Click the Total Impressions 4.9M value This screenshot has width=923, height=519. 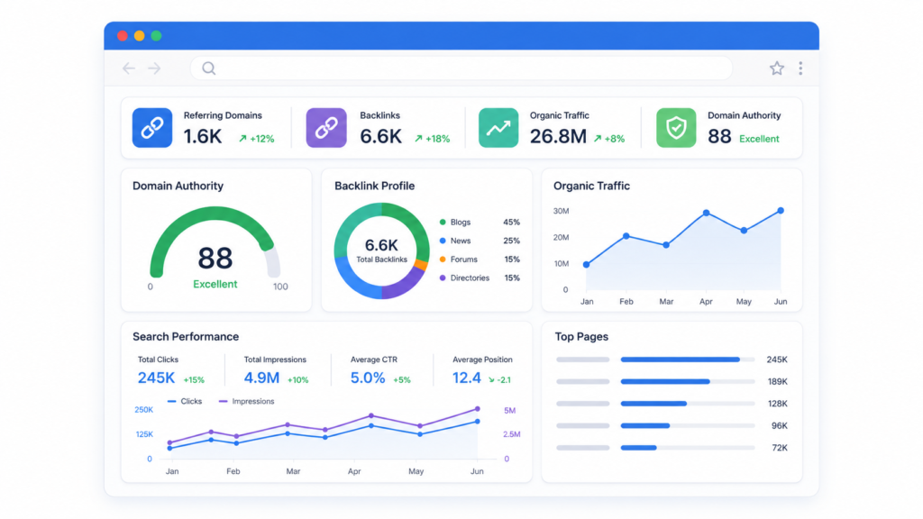click(261, 378)
